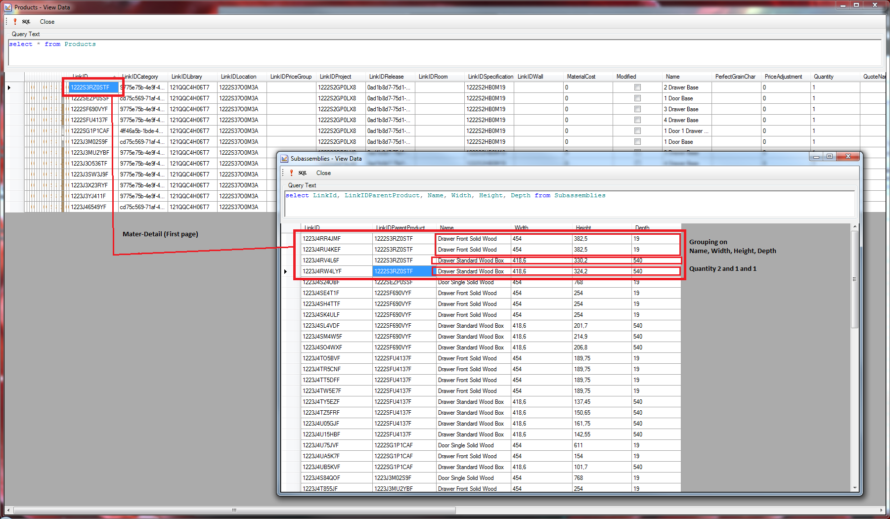
Task: Click the '1 Door 1 Drawer ...' name cell
Action: point(687,131)
